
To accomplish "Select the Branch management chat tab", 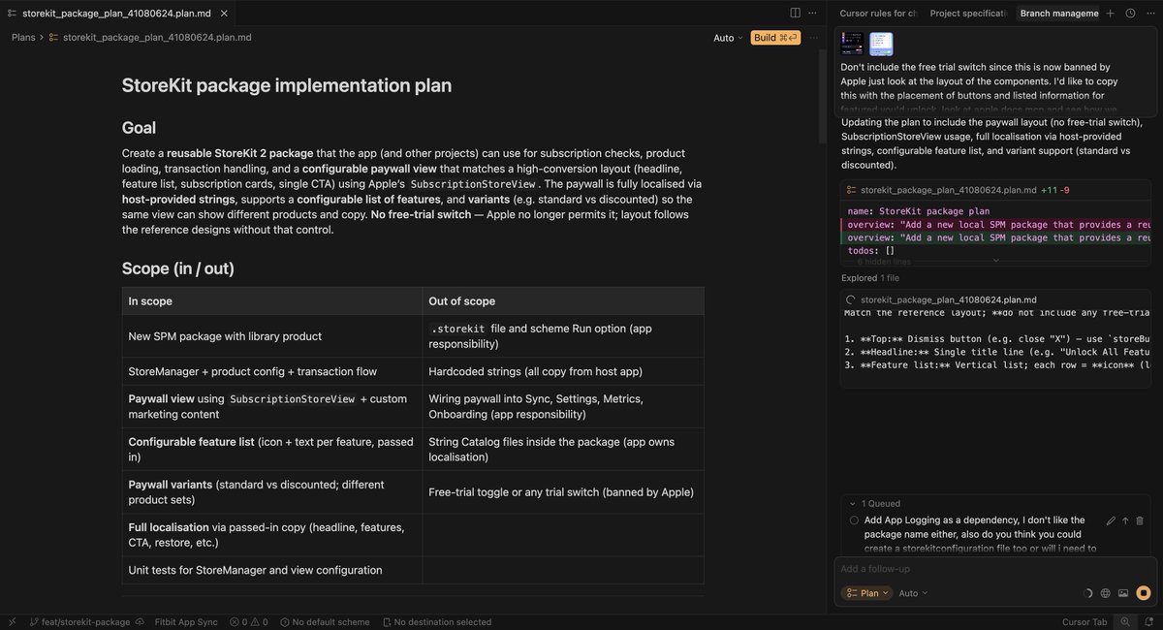I will (1059, 13).
